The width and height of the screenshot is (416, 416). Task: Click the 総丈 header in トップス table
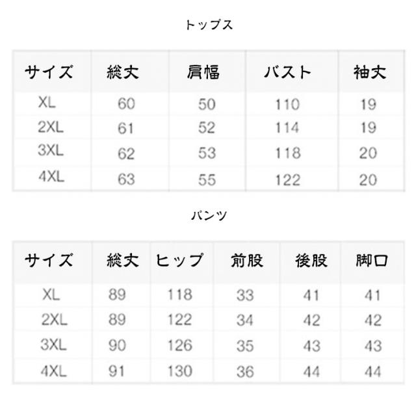(123, 71)
